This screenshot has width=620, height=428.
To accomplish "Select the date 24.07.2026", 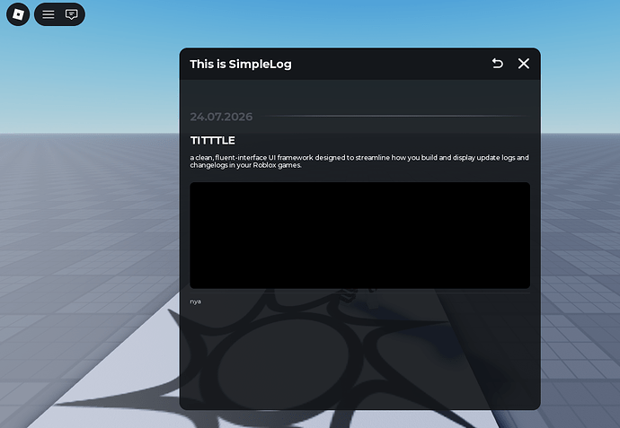I will point(221,117).
